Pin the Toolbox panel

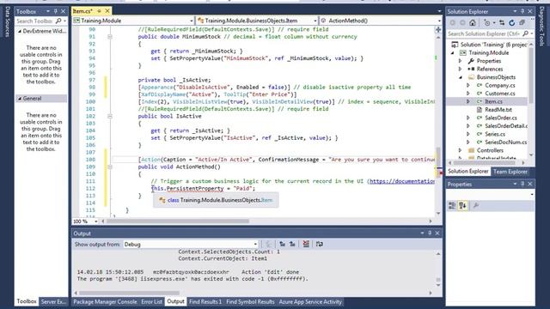[55, 11]
